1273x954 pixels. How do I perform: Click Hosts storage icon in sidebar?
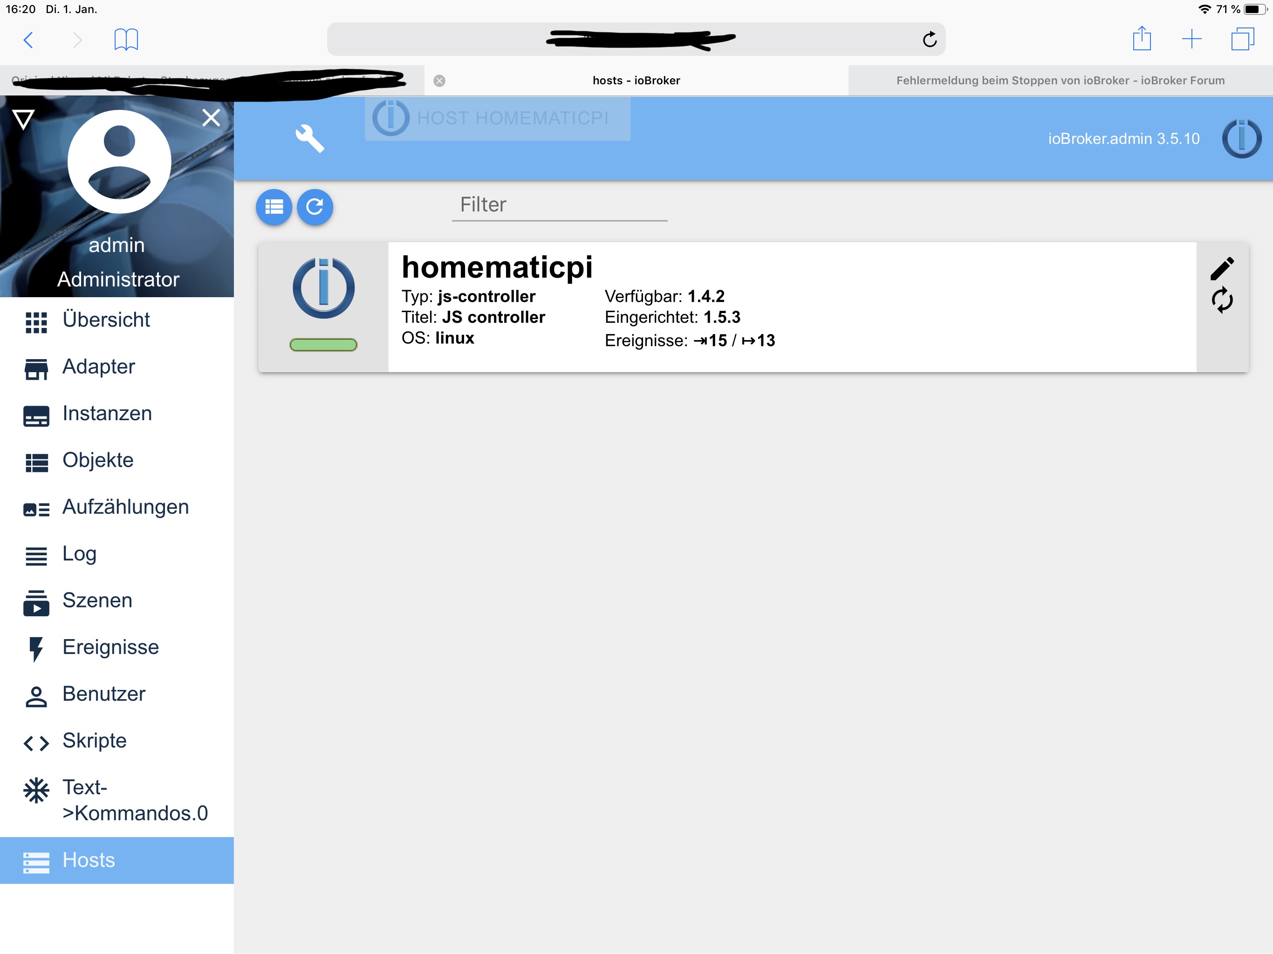[x=36, y=863]
